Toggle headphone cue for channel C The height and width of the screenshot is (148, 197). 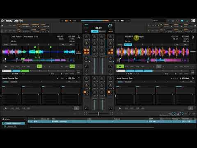tap(86, 108)
